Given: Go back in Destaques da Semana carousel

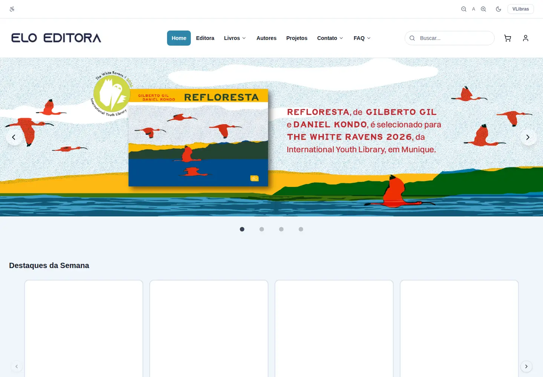Looking at the screenshot, I should coord(17,366).
